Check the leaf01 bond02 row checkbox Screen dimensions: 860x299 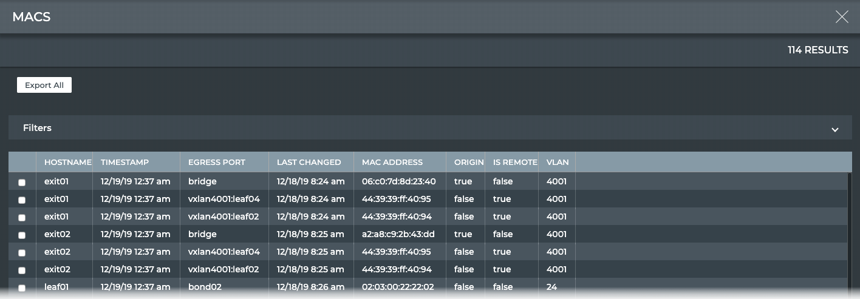tap(22, 287)
